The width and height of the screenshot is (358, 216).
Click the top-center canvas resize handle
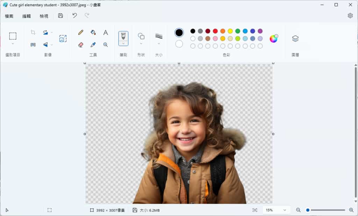click(179, 63)
